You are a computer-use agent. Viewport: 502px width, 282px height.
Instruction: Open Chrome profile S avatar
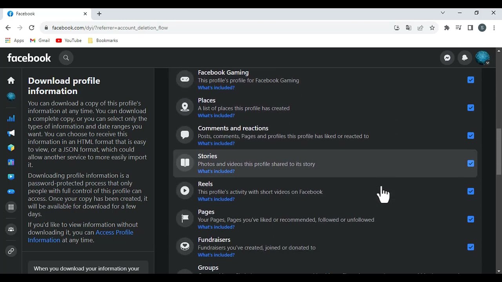(482, 28)
